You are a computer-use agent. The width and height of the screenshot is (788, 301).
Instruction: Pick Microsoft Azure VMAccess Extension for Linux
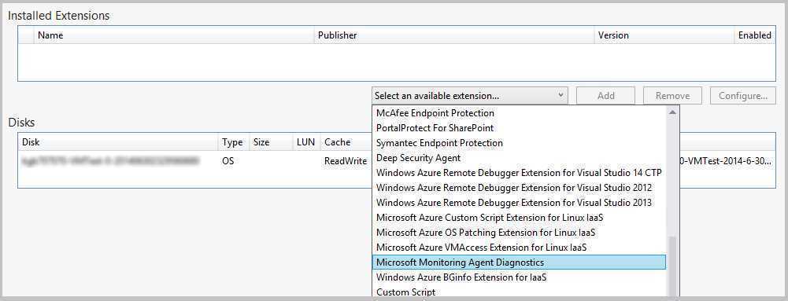pos(519,248)
